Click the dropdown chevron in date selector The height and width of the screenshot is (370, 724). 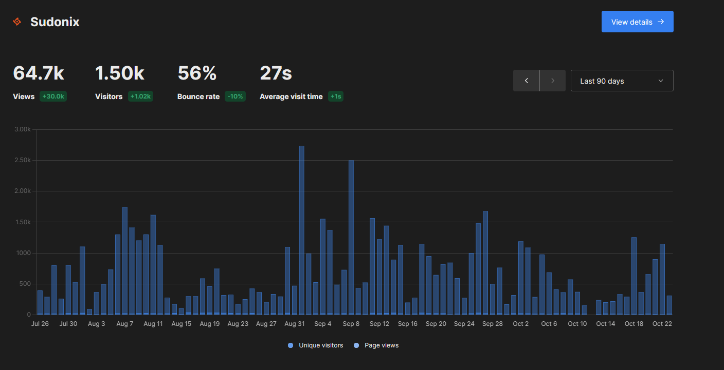661,81
